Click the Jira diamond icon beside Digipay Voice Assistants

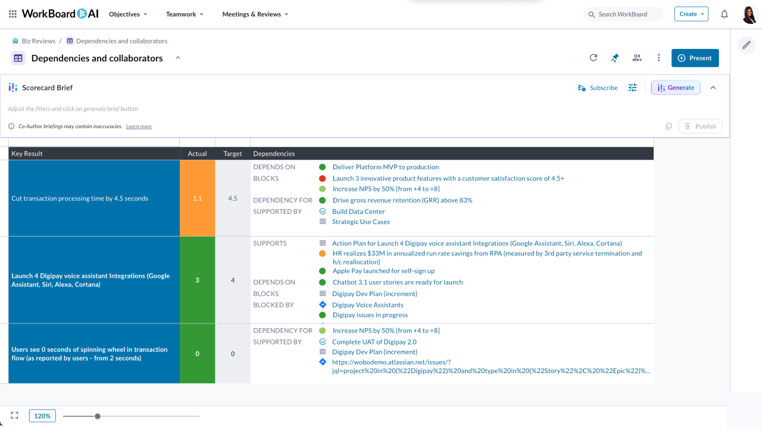[x=323, y=304]
